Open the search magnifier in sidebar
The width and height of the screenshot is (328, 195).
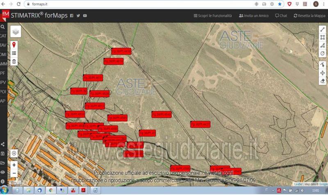(3, 27)
